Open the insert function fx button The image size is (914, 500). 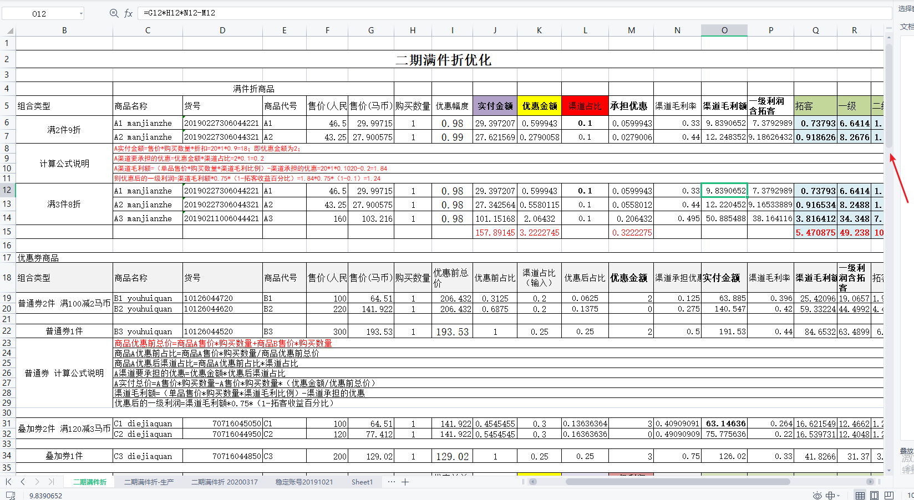point(128,13)
